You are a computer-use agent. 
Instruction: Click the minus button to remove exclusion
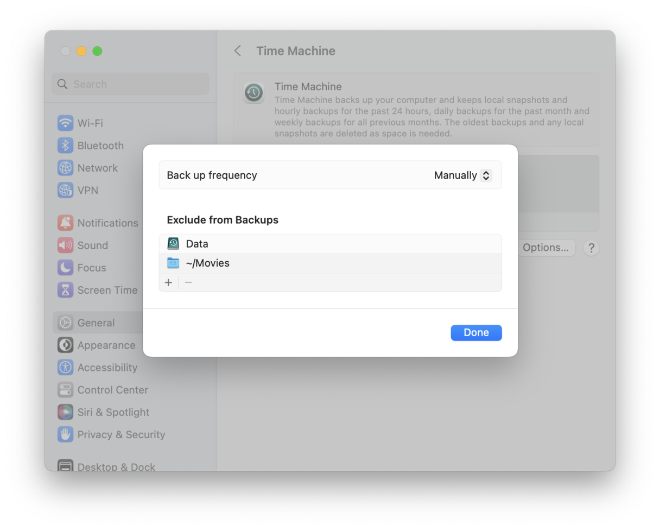[188, 282]
